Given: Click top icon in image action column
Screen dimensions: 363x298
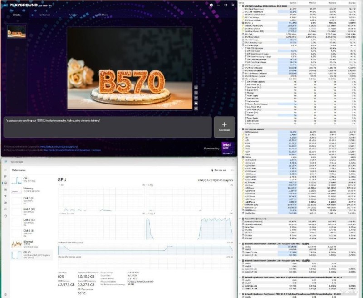Looking at the screenshot, I should click(x=196, y=88).
